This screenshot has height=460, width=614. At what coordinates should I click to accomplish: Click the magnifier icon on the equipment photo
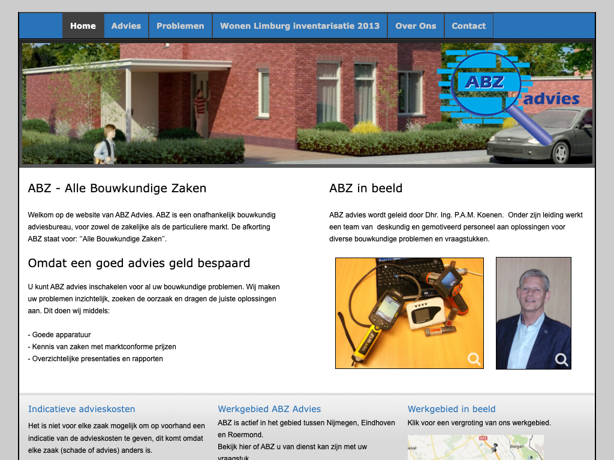pyautogui.click(x=474, y=359)
